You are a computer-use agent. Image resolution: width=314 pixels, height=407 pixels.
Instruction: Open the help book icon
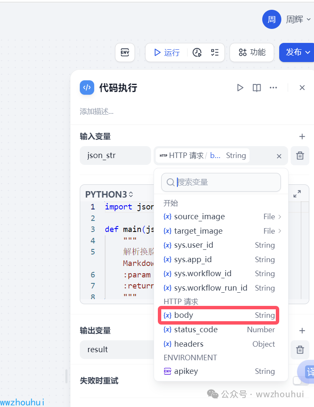click(257, 88)
